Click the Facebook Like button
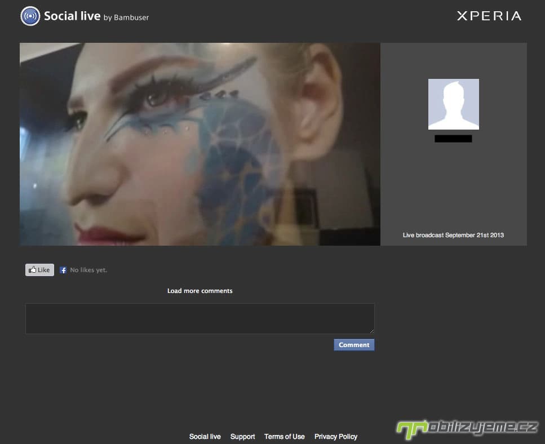The image size is (545, 444). click(x=39, y=270)
